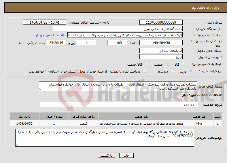The width and height of the screenshot is (227, 163).
Task: Click resize handle of buyer notes area
Action: [x=17, y=145]
